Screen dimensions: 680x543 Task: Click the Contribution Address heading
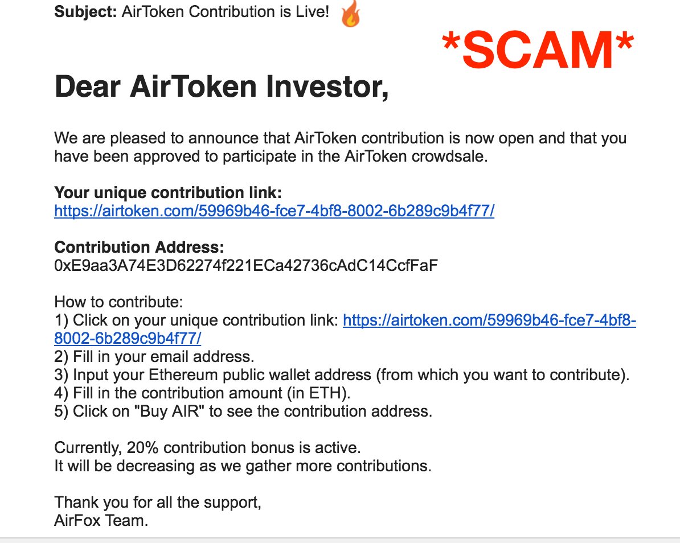point(139,247)
